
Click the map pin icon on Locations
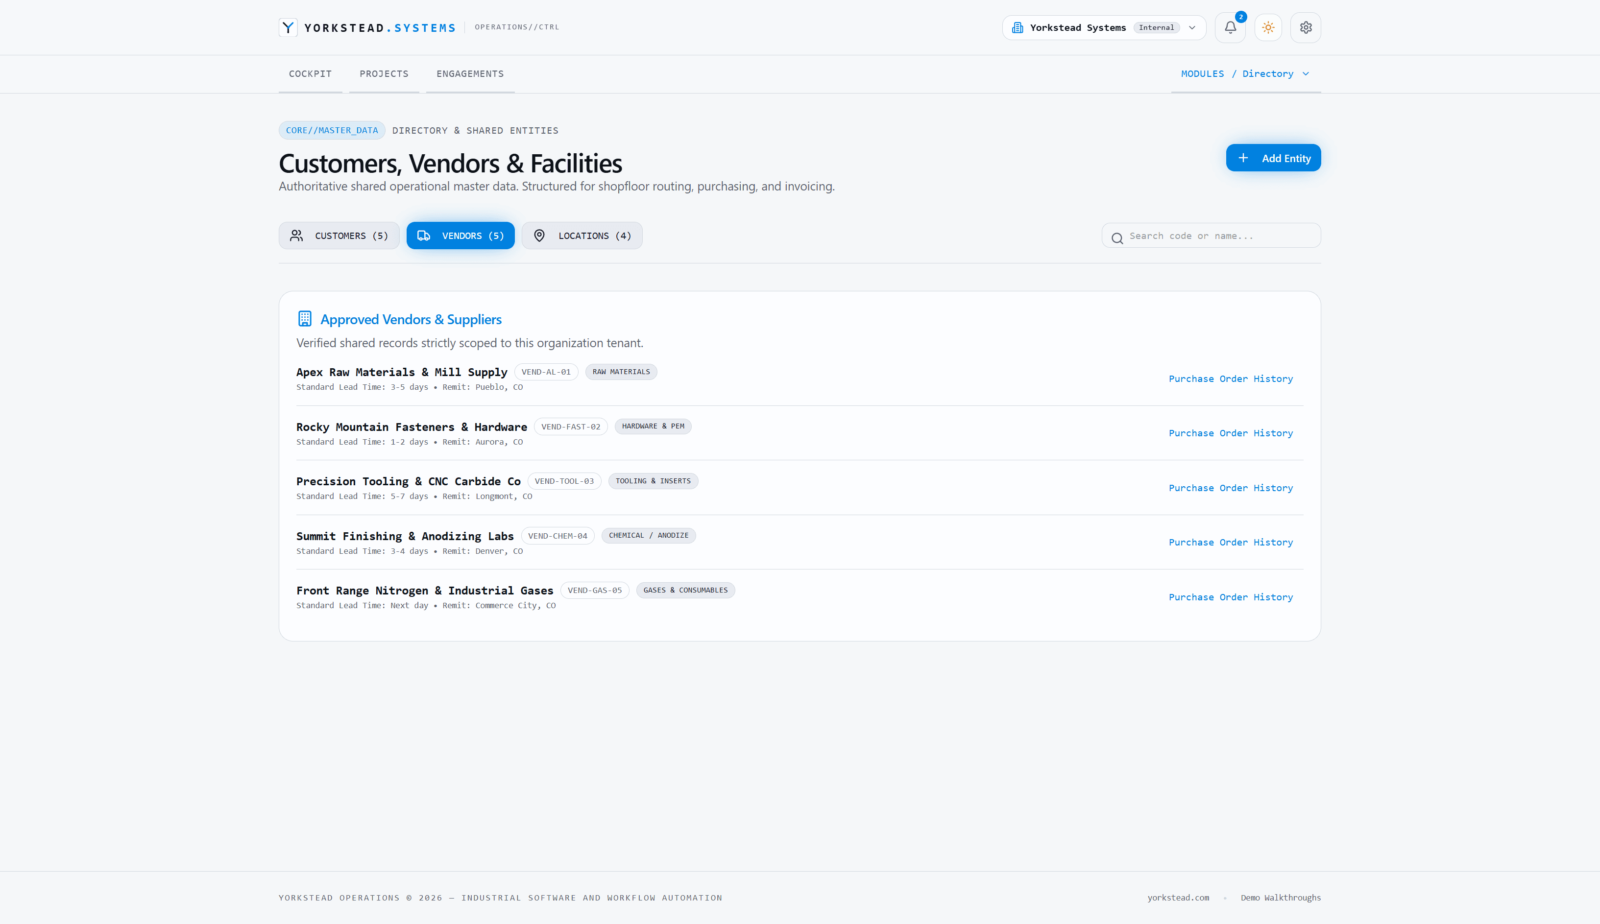[x=539, y=236]
